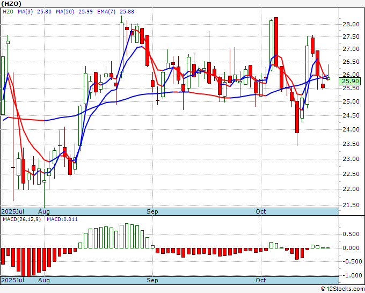Click the MA(50) value 25.99

click(x=85, y=12)
